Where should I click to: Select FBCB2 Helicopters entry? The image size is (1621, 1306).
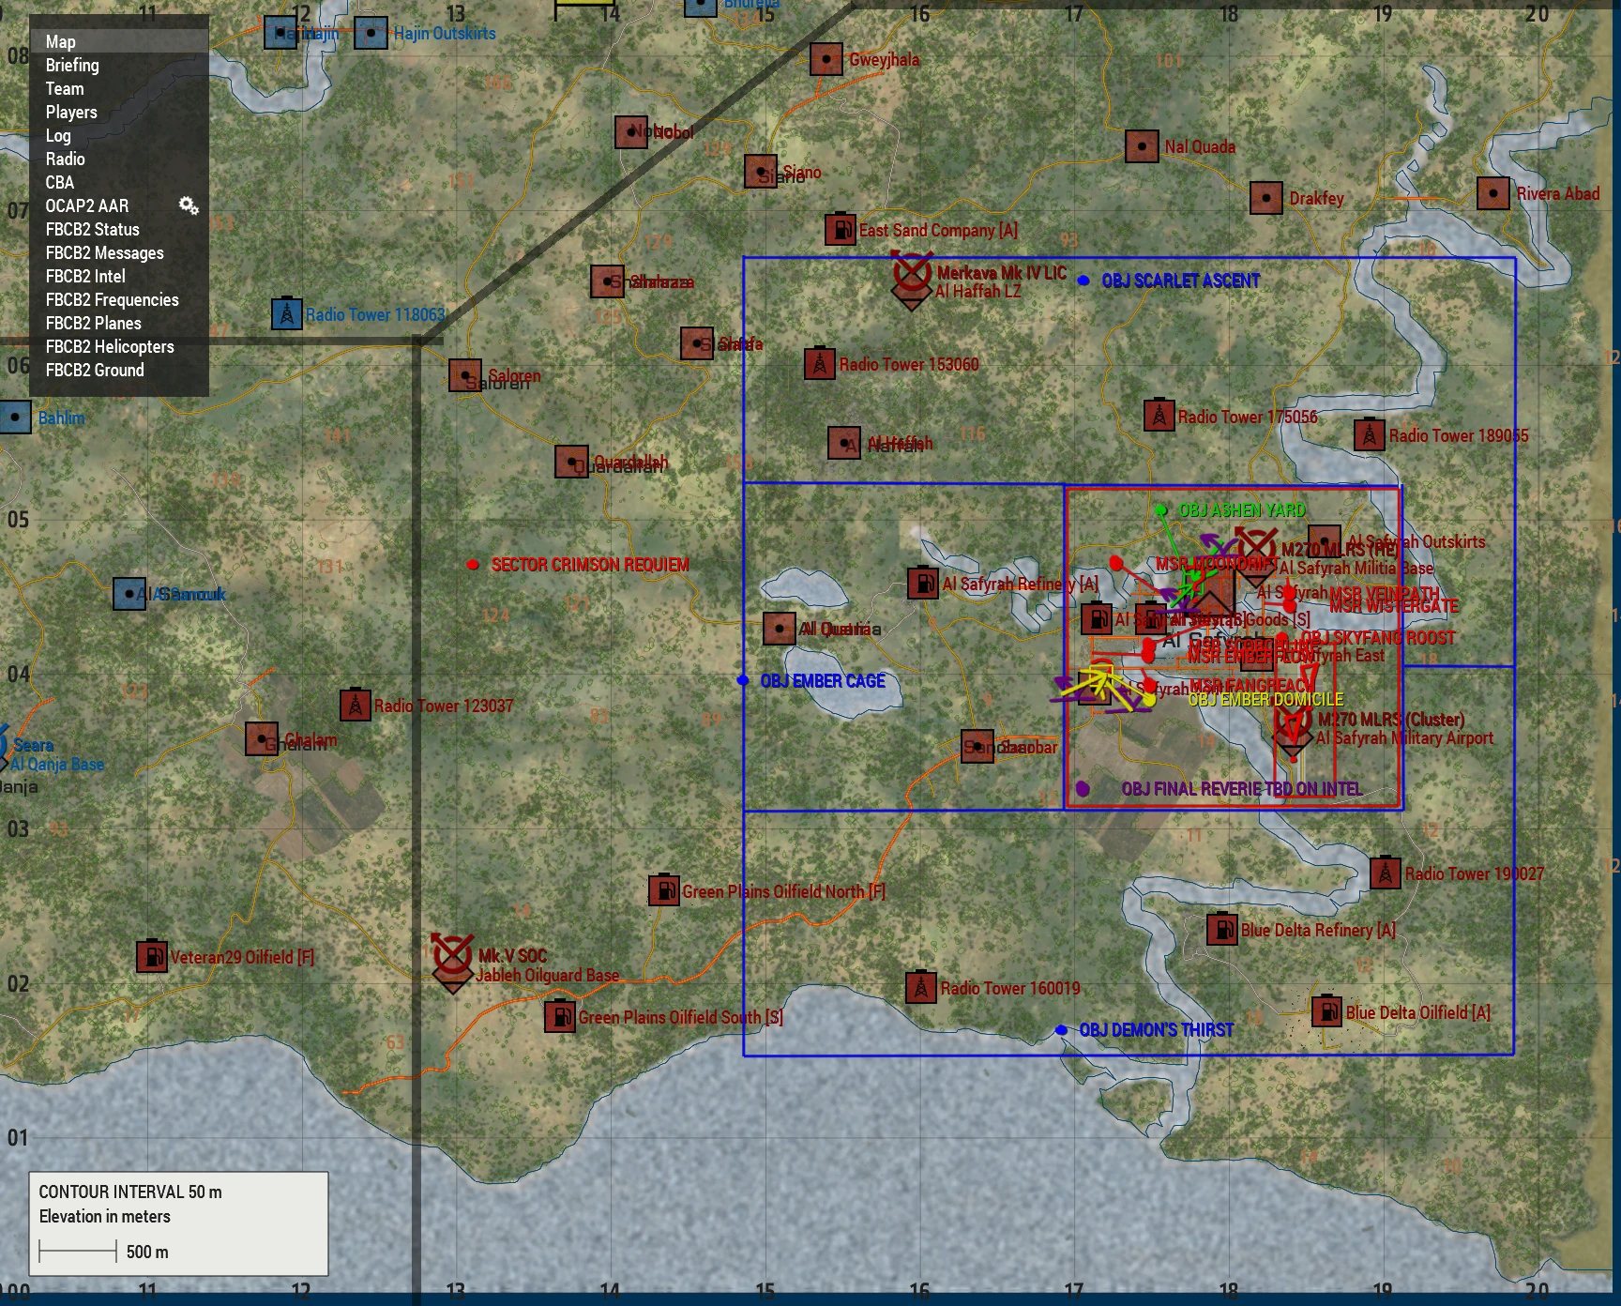[x=110, y=347]
